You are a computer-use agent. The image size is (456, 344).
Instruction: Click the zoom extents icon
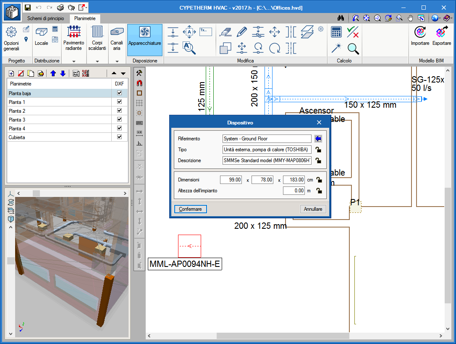coord(367,18)
